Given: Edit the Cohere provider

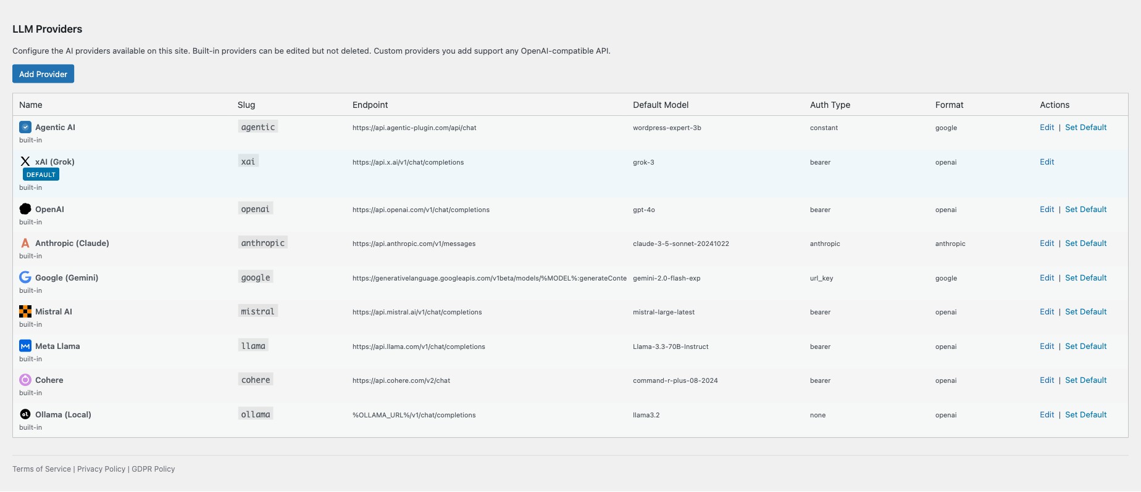Looking at the screenshot, I should (1047, 380).
